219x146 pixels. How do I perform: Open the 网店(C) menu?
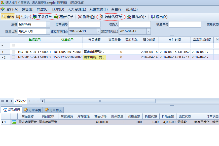tap(43, 9)
